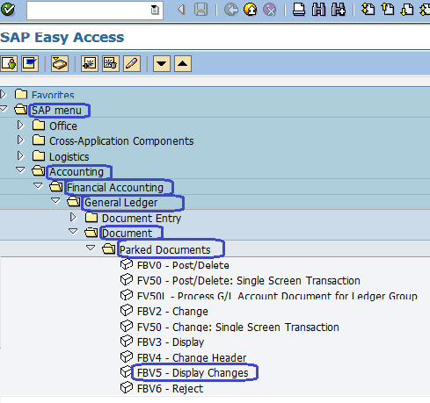Select FV50L - Process G/L Account Document
The height and width of the screenshot is (403, 430).
tap(277, 296)
